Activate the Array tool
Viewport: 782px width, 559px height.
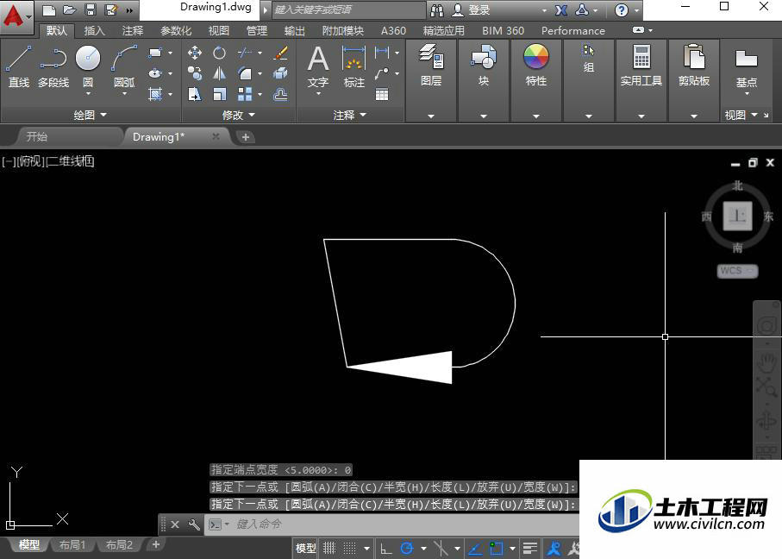coord(244,94)
